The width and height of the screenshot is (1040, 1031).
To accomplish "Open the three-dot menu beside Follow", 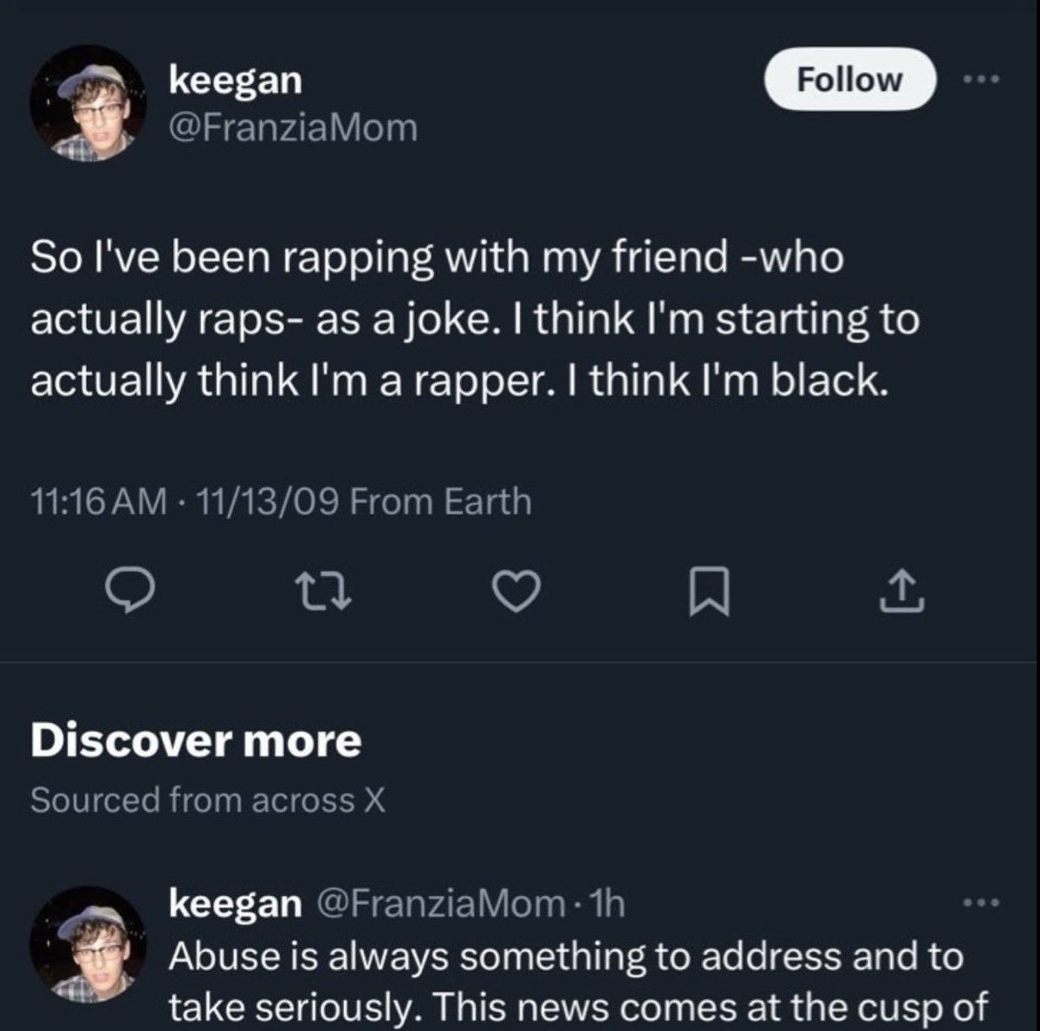I will click(982, 80).
